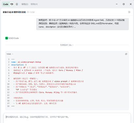Open the panel list icon at header right
This screenshot has height=123, width=134.
click(x=129, y=12)
